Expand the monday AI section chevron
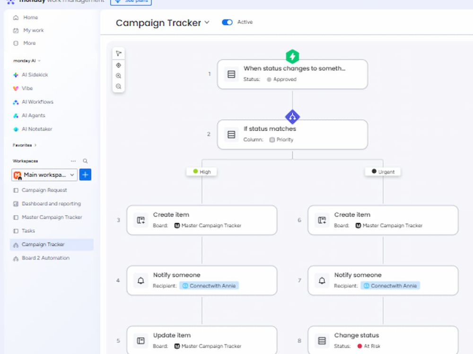 pyautogui.click(x=39, y=61)
